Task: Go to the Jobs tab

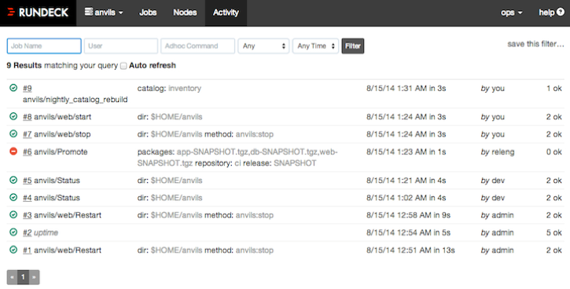Action: [x=148, y=13]
